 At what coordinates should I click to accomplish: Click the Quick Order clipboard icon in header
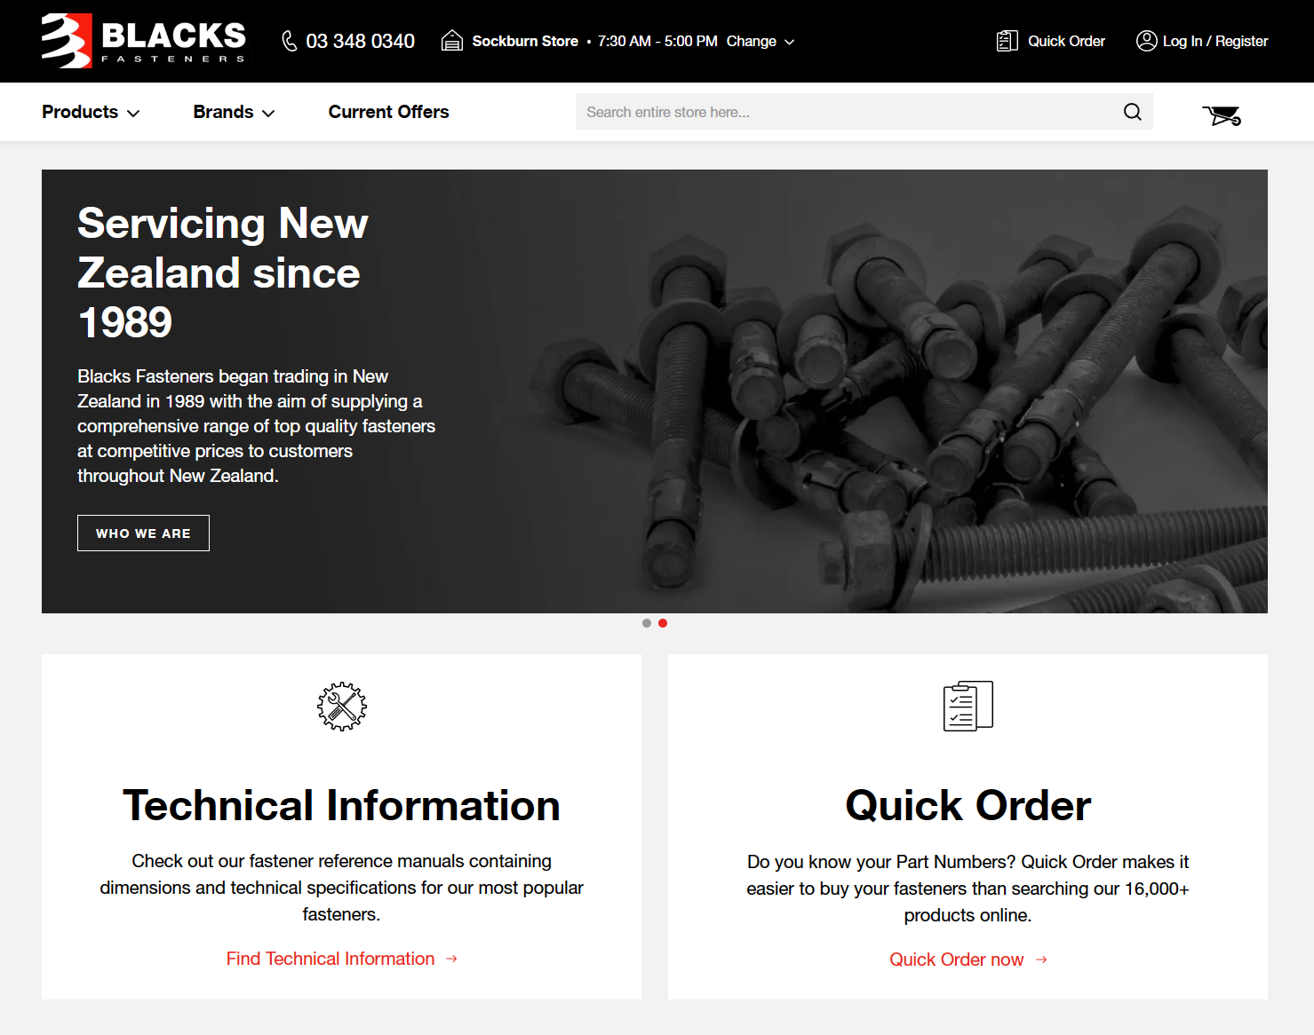(1007, 41)
